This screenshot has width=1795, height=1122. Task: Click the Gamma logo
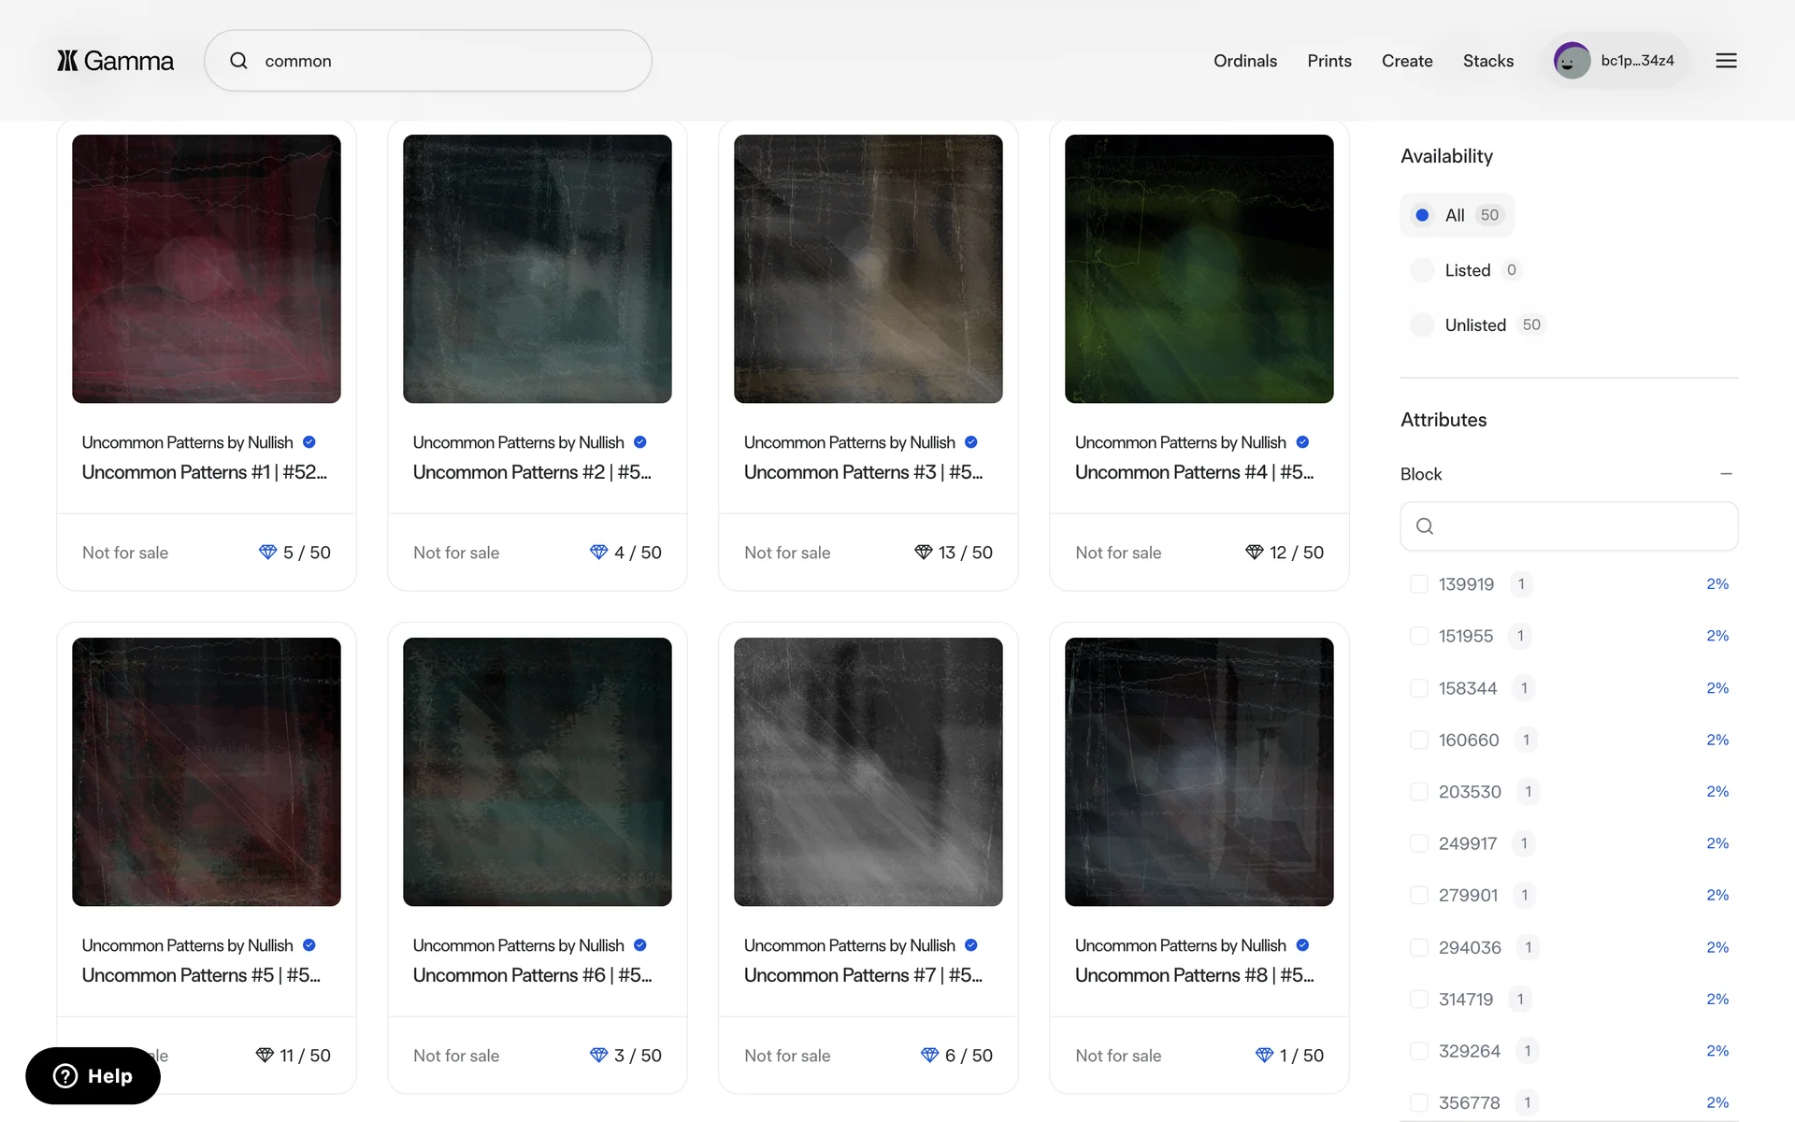coord(115,61)
